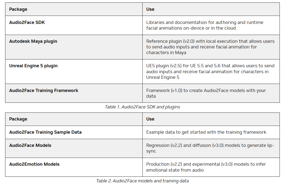Click the example training data description
The height and width of the screenshot is (184, 286).
206,132
